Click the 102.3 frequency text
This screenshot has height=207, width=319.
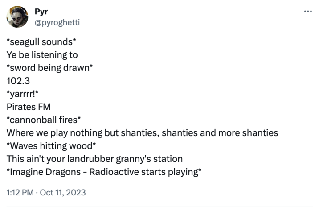click(x=18, y=81)
